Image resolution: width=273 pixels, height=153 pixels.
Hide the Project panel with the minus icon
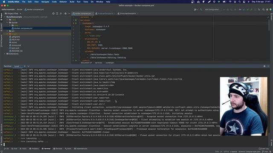[x=69, y=13]
